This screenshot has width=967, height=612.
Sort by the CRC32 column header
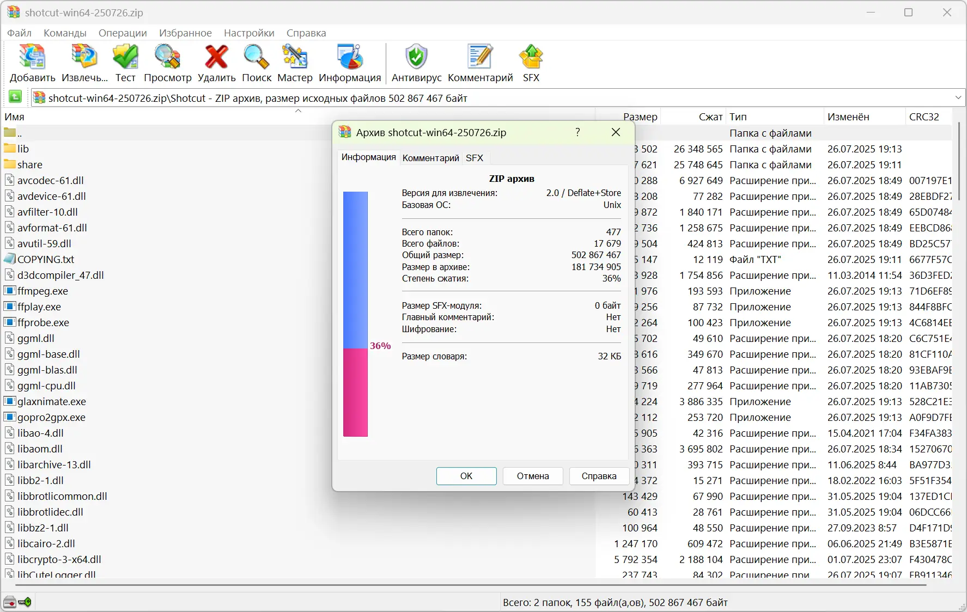(x=929, y=117)
